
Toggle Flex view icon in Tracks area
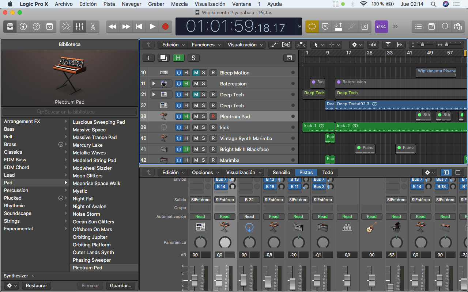[286, 45]
